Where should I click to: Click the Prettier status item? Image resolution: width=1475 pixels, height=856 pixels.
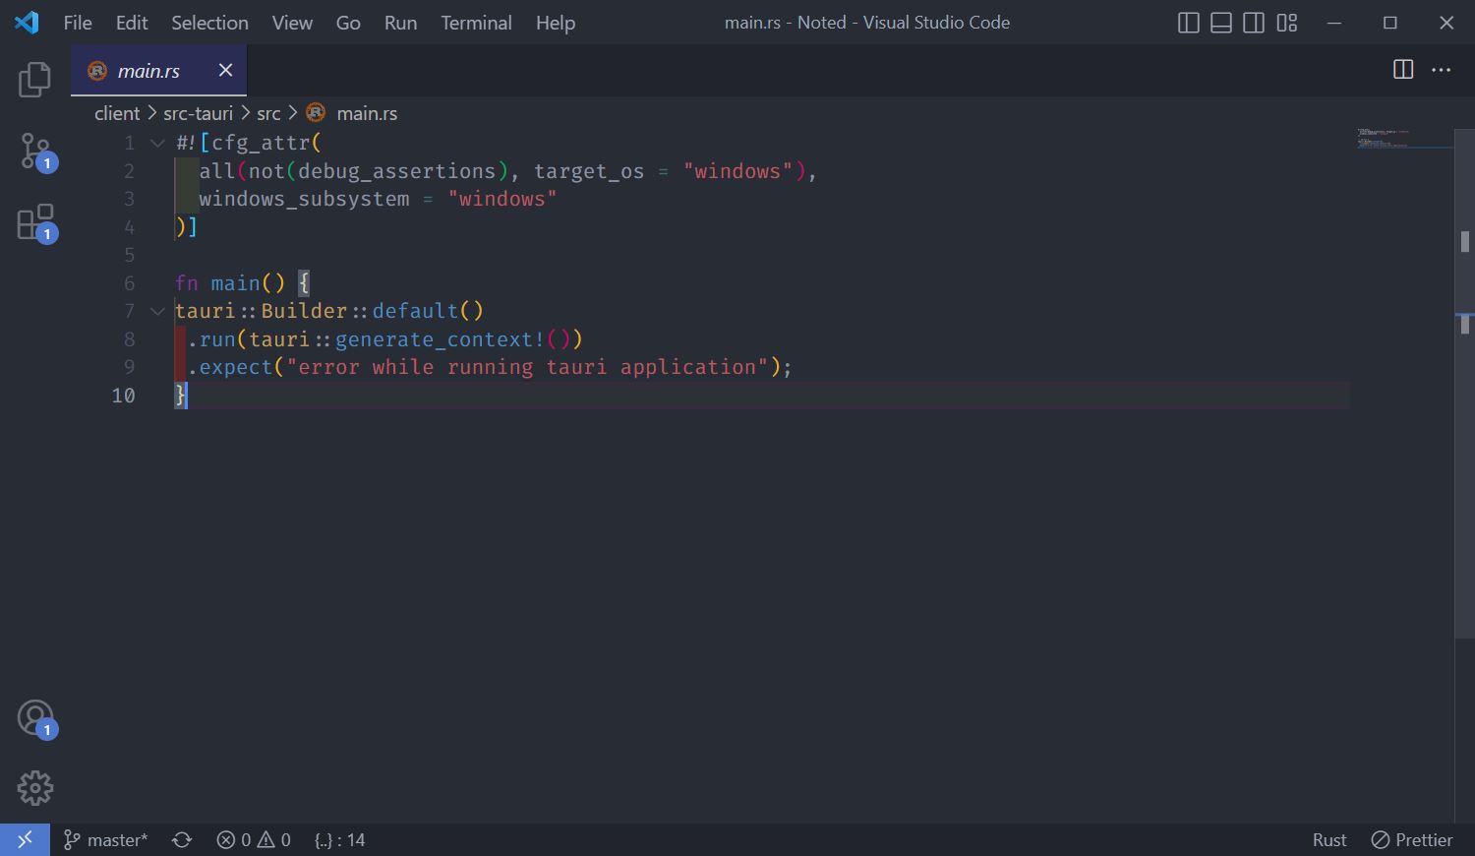(1412, 839)
